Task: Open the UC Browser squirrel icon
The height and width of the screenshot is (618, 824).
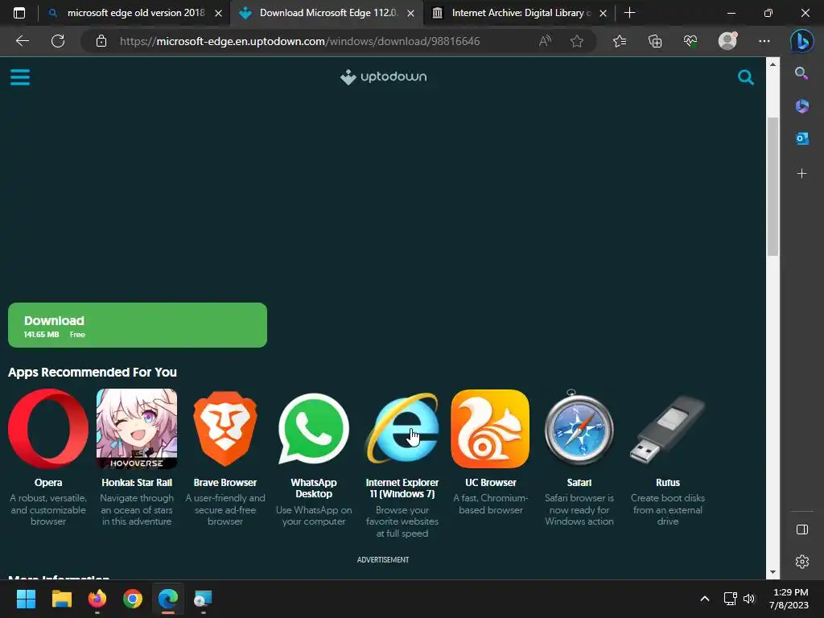Action: (x=490, y=429)
